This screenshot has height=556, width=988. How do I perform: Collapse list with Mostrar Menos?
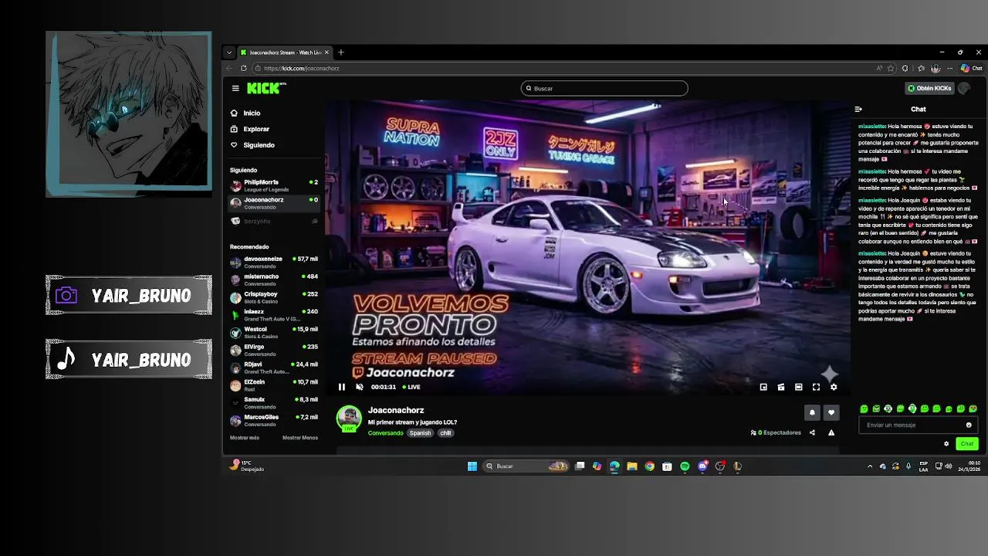pyautogui.click(x=300, y=438)
